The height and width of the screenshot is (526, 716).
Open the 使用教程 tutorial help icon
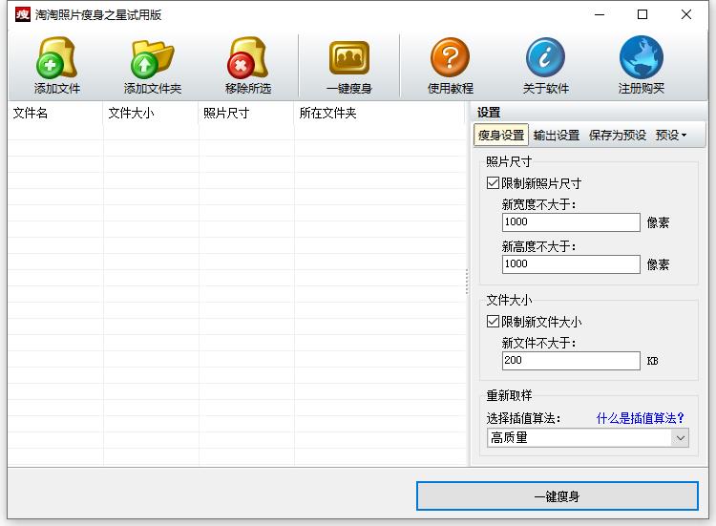[x=450, y=57]
